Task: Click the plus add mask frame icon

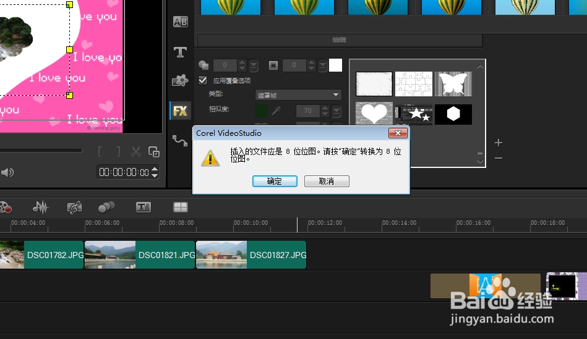Action: 499,143
